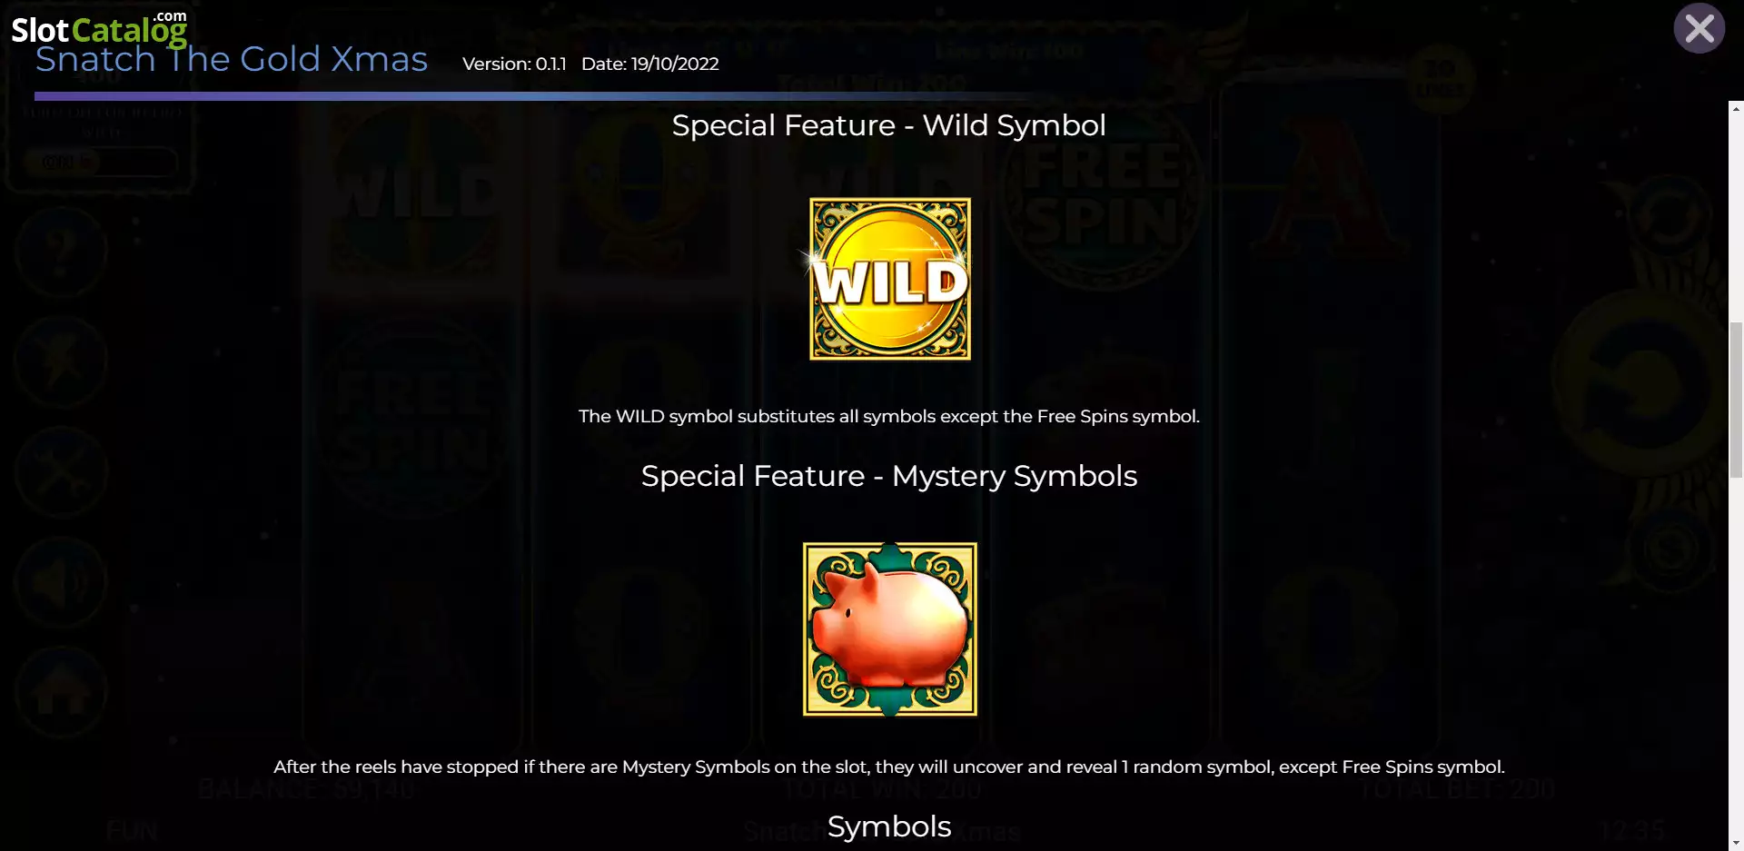
Task: Mute sound with the speaker icon
Action: point(61,582)
